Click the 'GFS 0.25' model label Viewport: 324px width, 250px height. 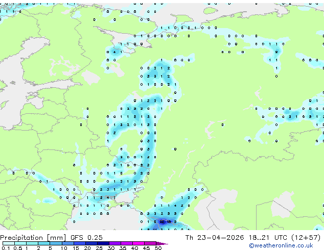click(86, 237)
